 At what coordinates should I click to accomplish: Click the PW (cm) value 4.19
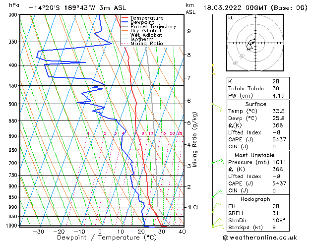tap(278, 96)
